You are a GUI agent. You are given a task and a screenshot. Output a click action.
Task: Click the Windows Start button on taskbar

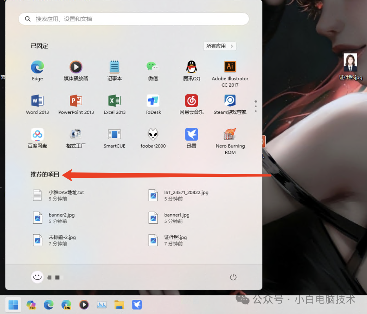pos(13,304)
